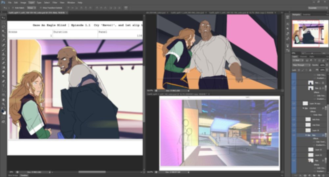Select the Brush tool
This screenshot has height=177, width=329.
coord(3,49)
